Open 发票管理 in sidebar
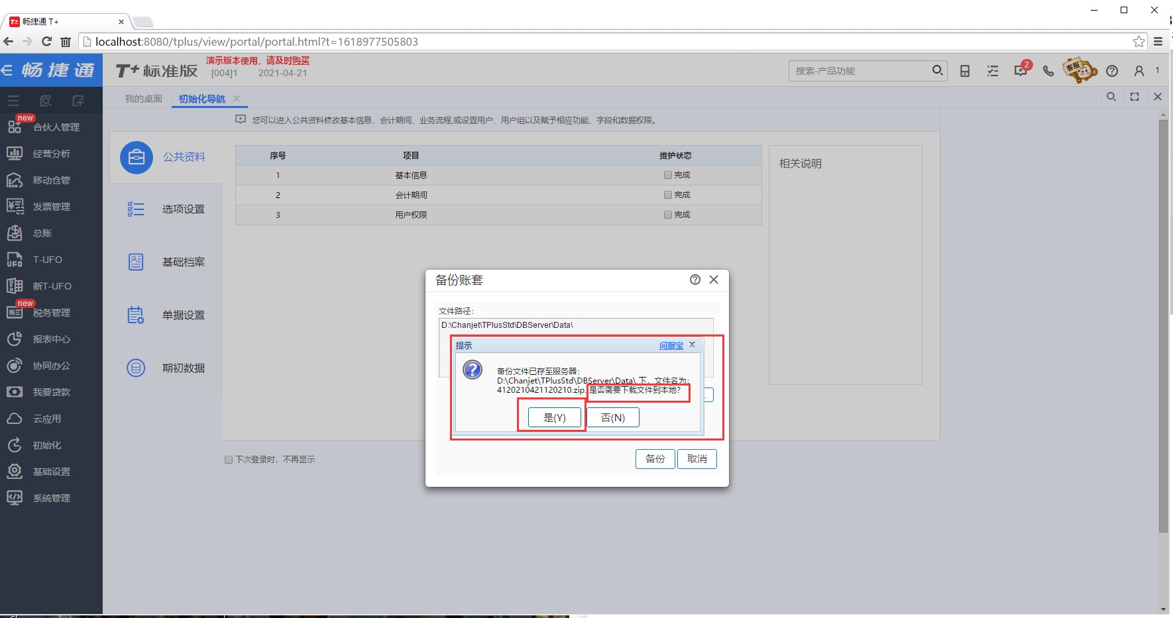1173x618 pixels. 51,207
